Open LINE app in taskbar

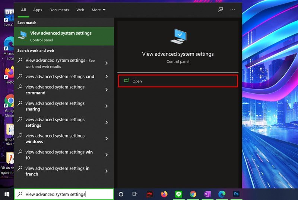coord(178,194)
